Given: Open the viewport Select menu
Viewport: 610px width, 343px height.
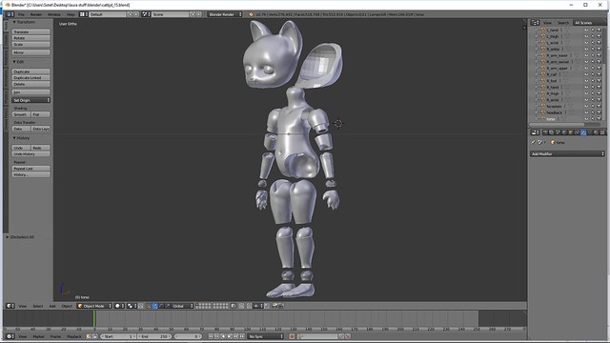Looking at the screenshot, I should pyautogui.click(x=38, y=306).
